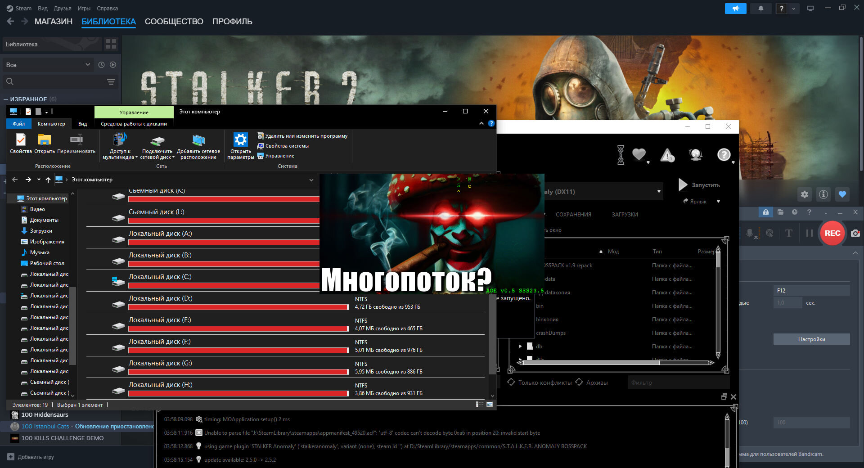Toggle Steam favorite heart on STALKER 2 page
Screen dimensions: 864x468
click(x=842, y=194)
